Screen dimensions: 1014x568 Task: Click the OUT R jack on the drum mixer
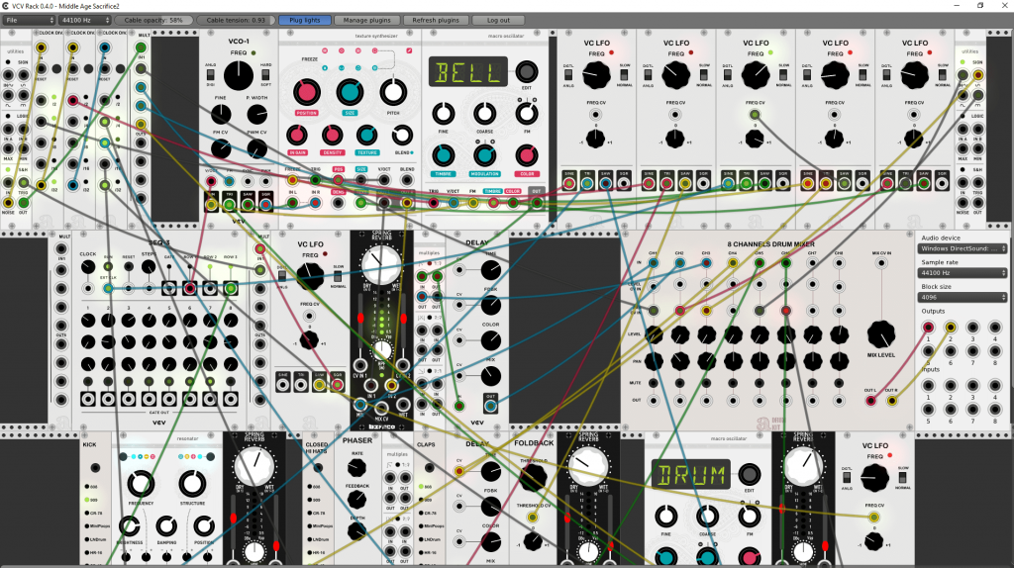[x=891, y=401]
